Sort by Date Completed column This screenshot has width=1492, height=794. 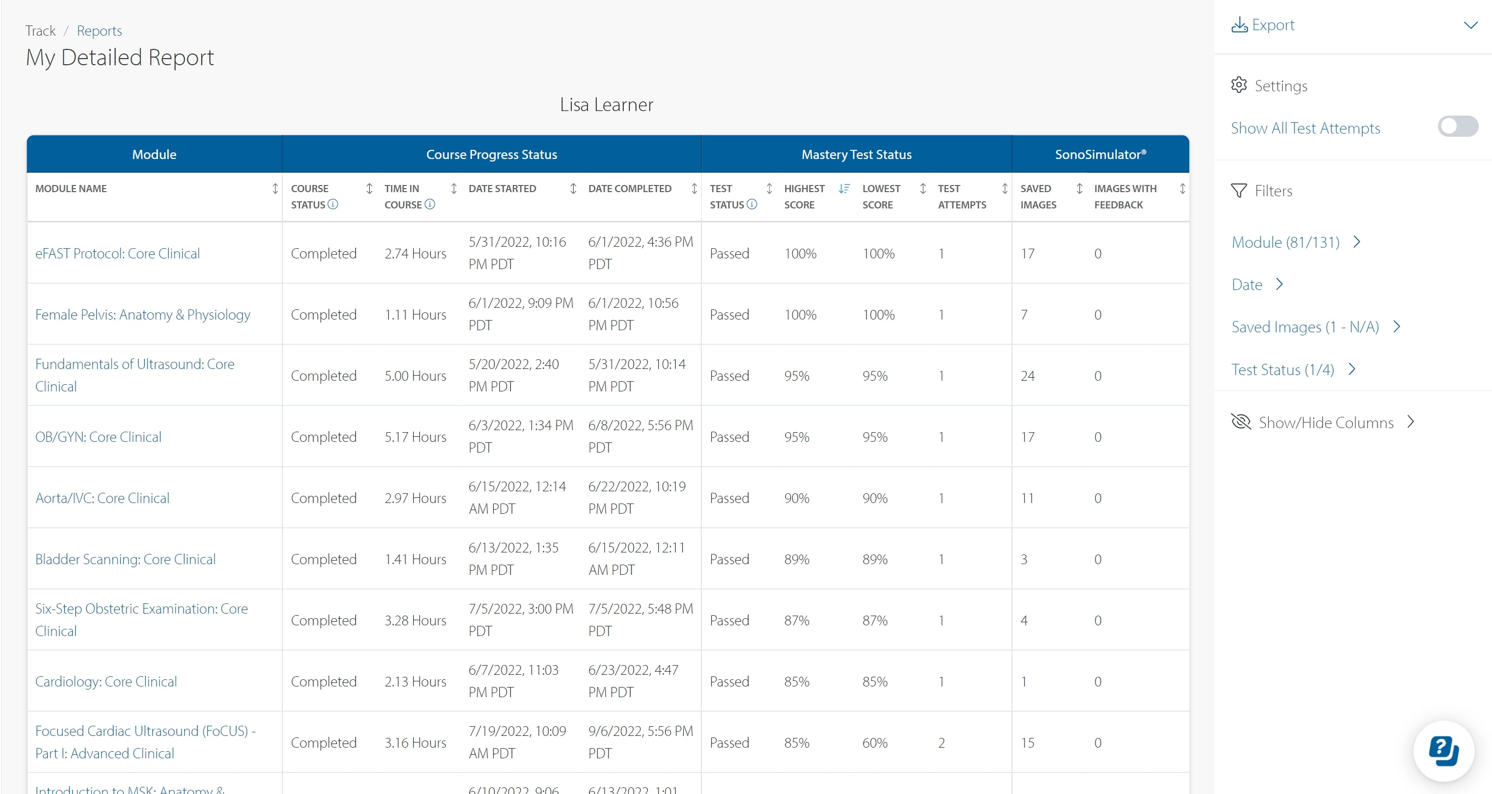[694, 189]
